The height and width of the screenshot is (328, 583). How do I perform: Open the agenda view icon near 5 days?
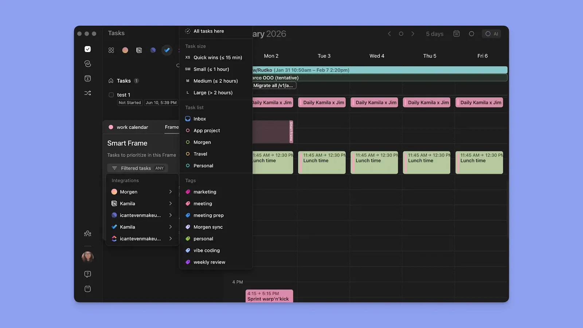(456, 34)
